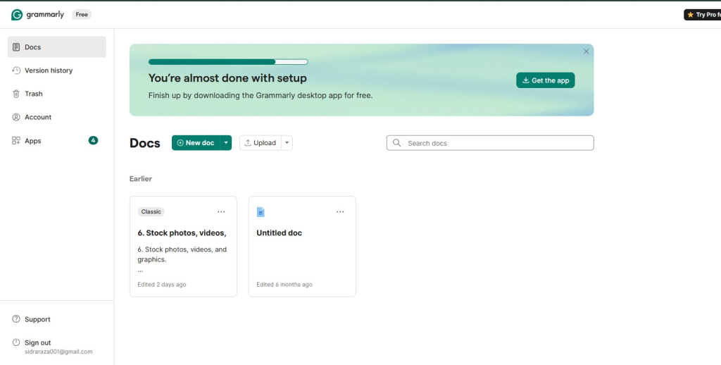Click the Version history clock icon
Image resolution: width=721 pixels, height=365 pixels.
[x=16, y=70]
